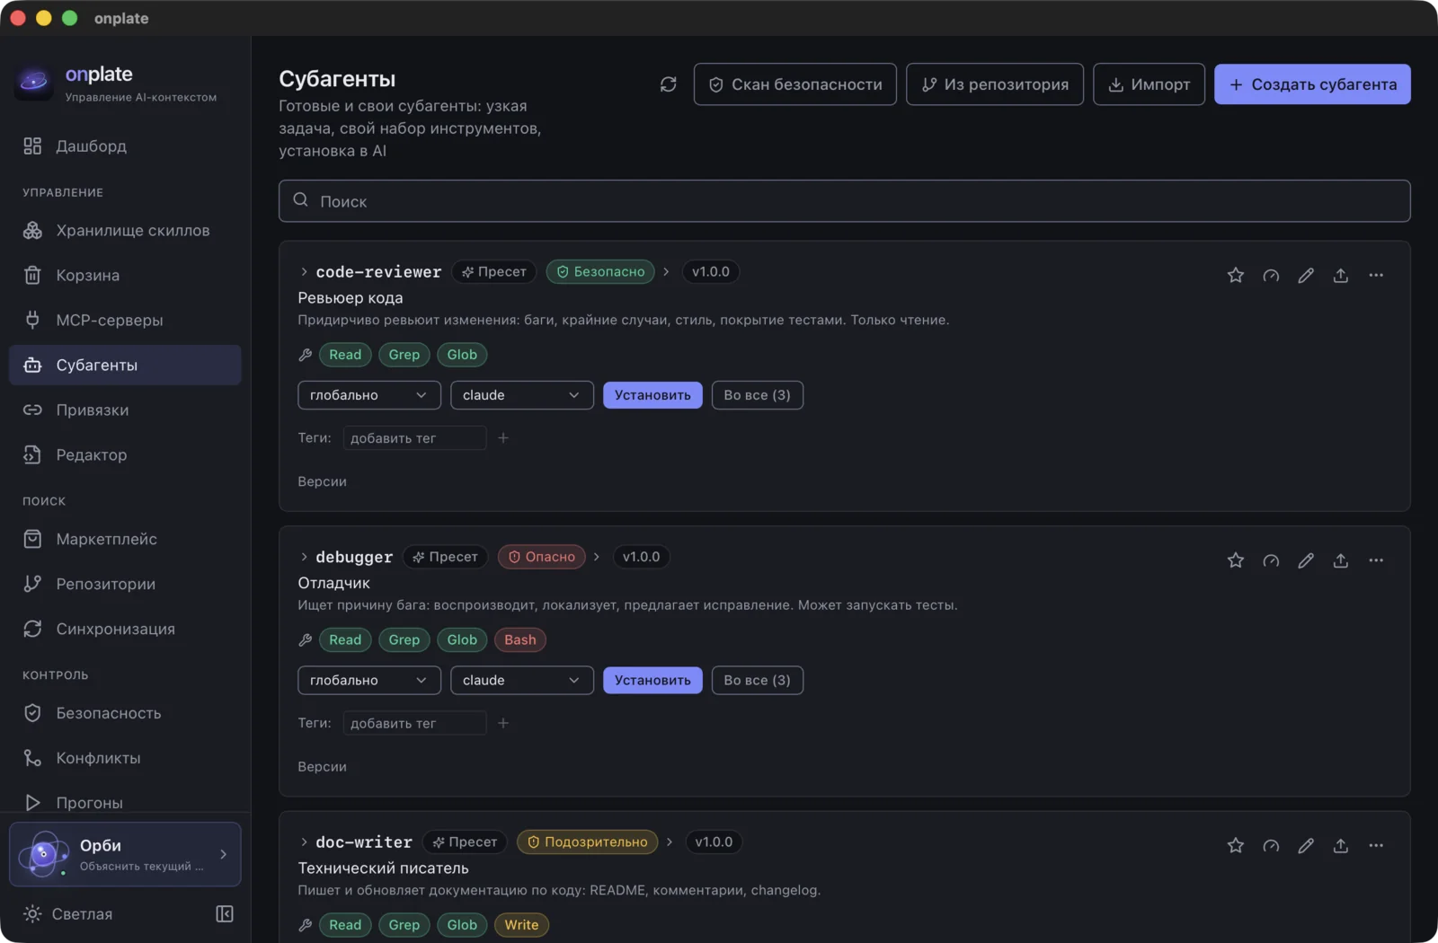Expand Версии section of debugger

tap(322, 767)
